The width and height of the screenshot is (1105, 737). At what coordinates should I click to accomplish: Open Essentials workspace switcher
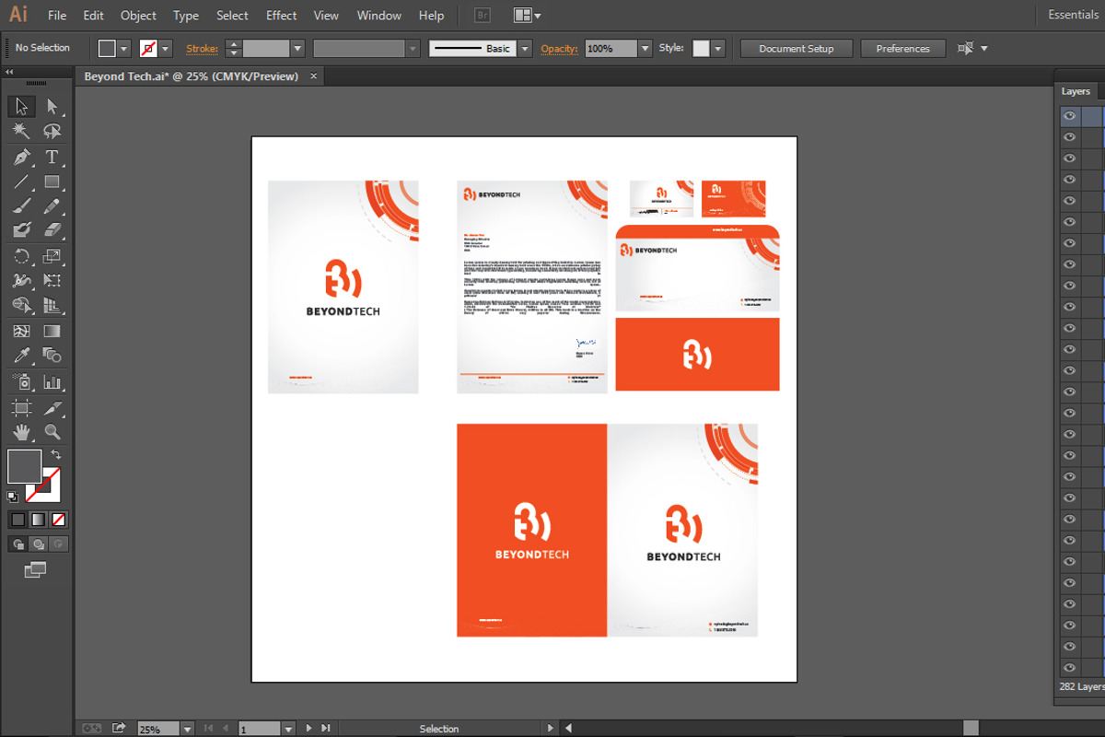1073,16
